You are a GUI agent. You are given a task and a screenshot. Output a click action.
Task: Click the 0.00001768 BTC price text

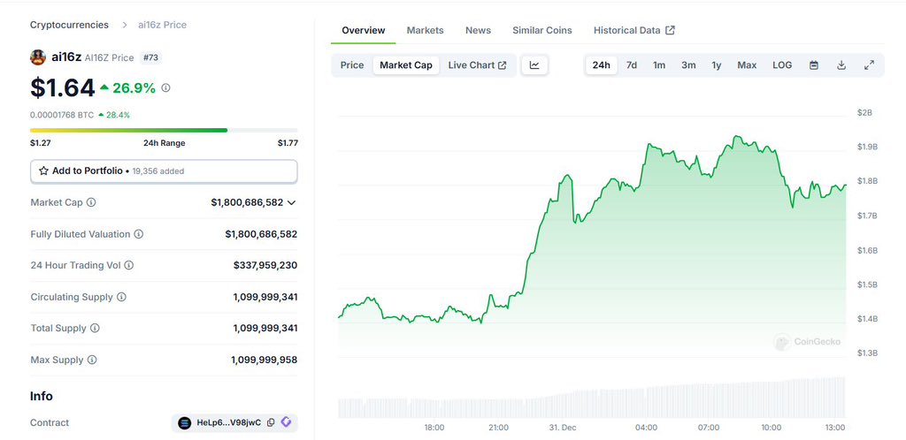click(62, 115)
